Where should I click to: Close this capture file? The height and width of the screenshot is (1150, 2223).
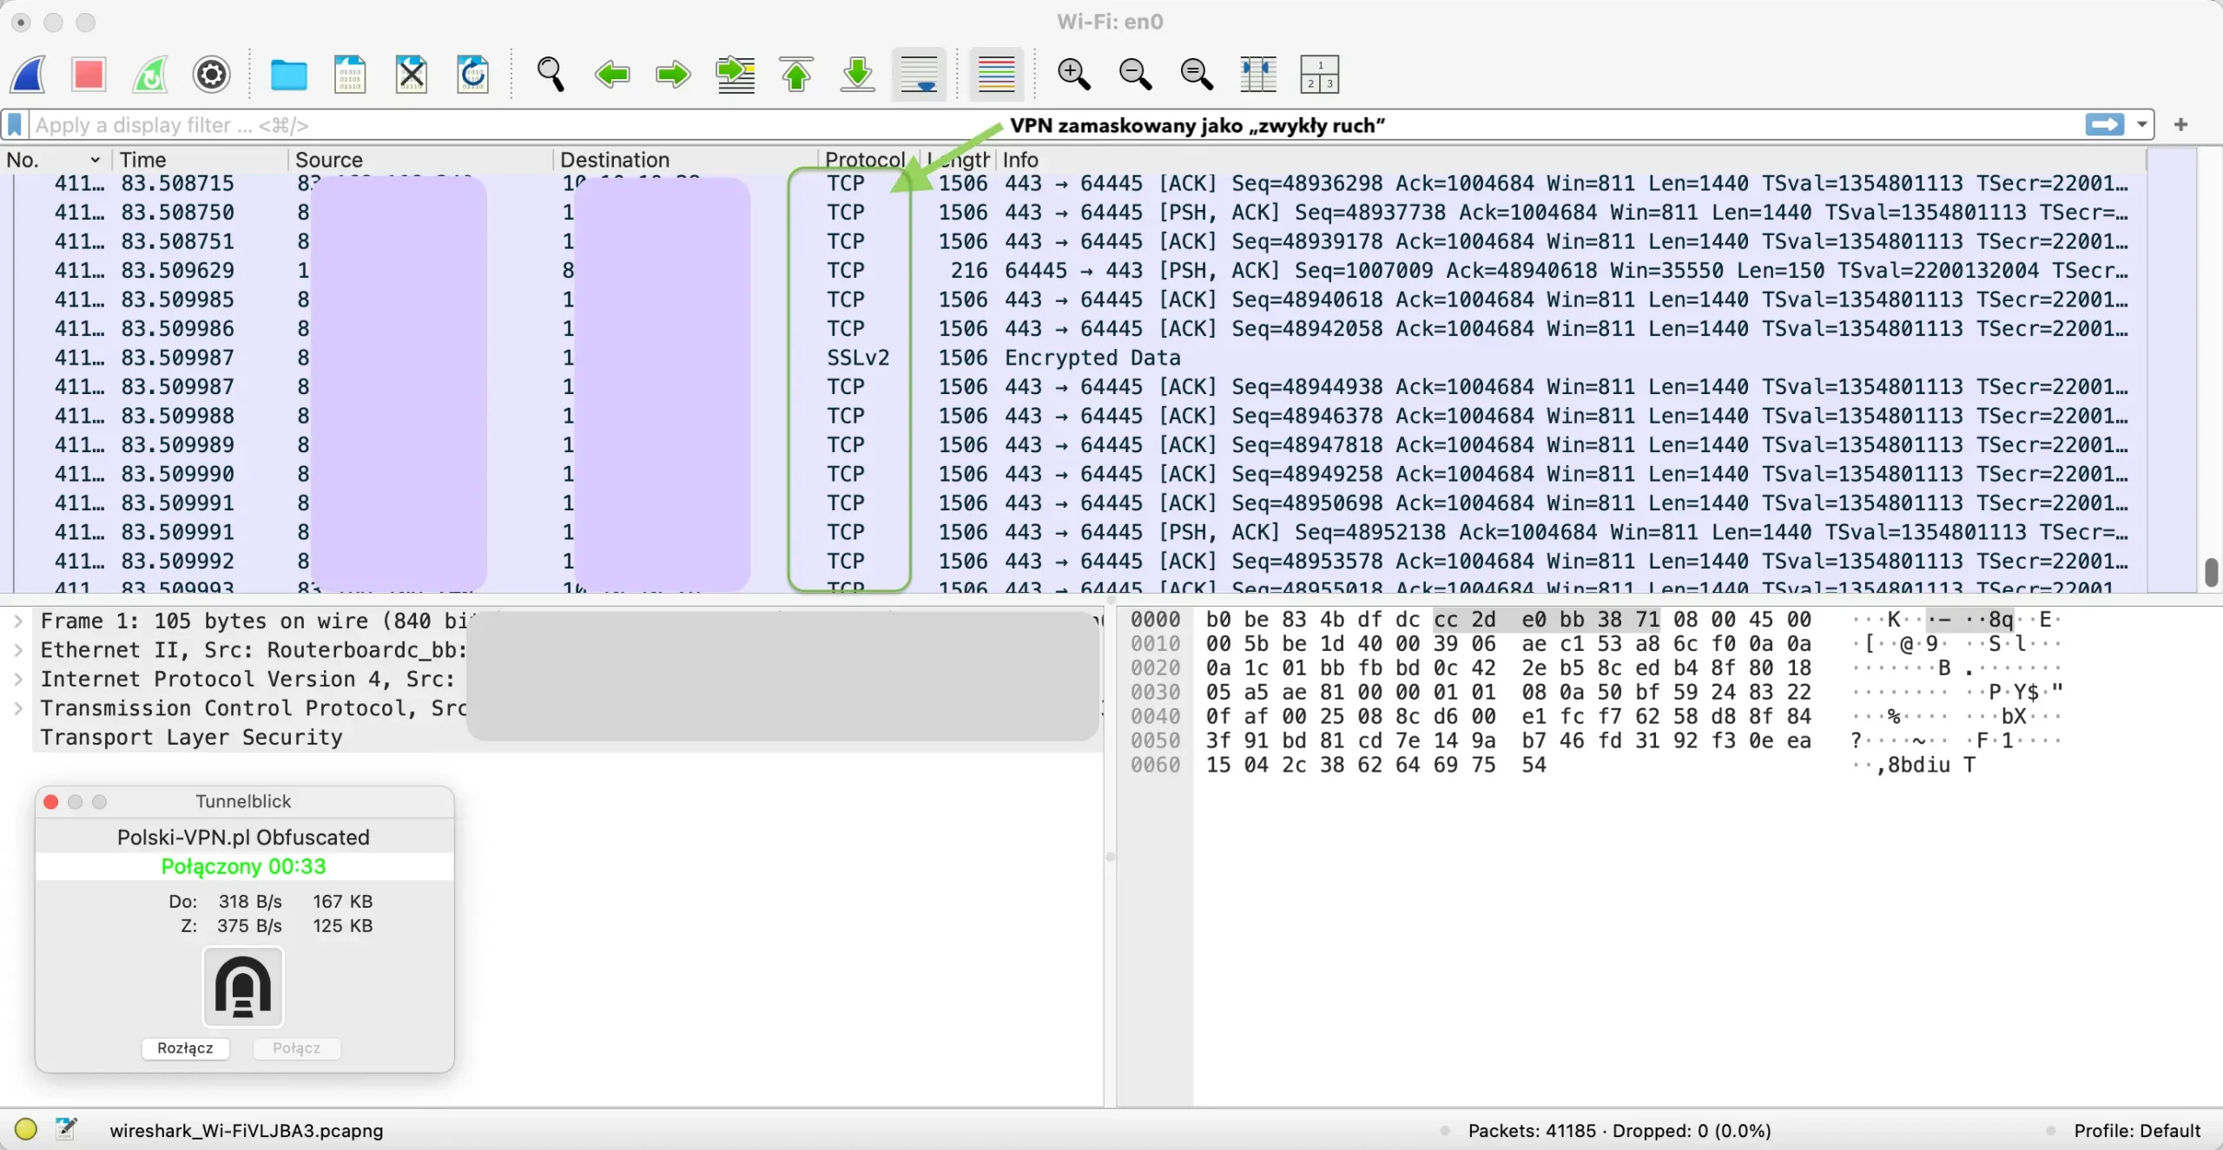[412, 75]
